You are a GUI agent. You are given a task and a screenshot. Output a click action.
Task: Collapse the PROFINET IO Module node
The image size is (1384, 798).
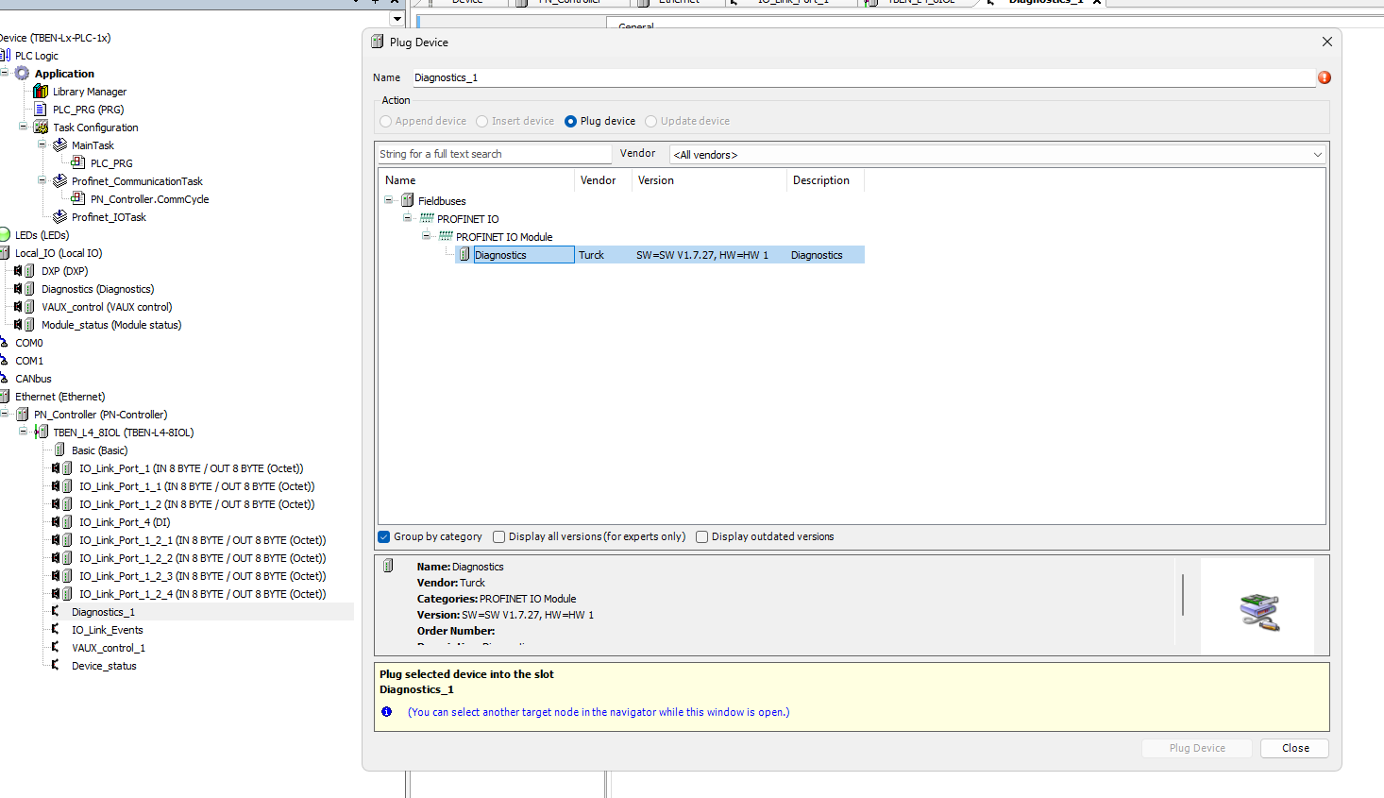pyautogui.click(x=426, y=236)
